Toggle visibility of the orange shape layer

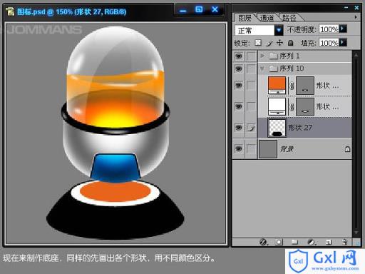click(239, 85)
